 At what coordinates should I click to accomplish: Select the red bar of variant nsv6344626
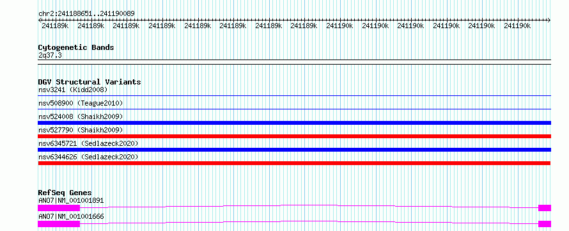pos(294,163)
